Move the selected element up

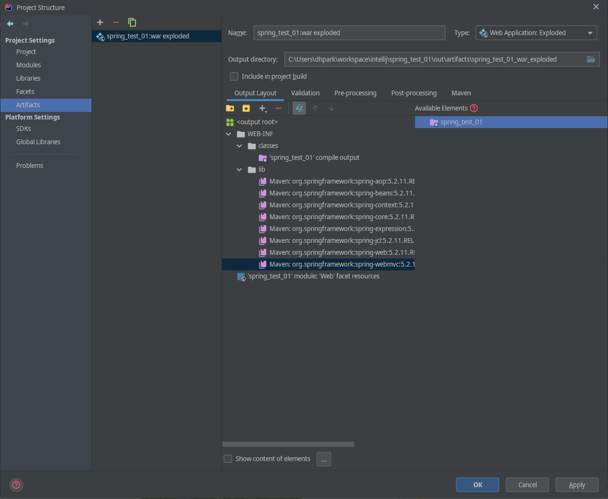point(315,108)
